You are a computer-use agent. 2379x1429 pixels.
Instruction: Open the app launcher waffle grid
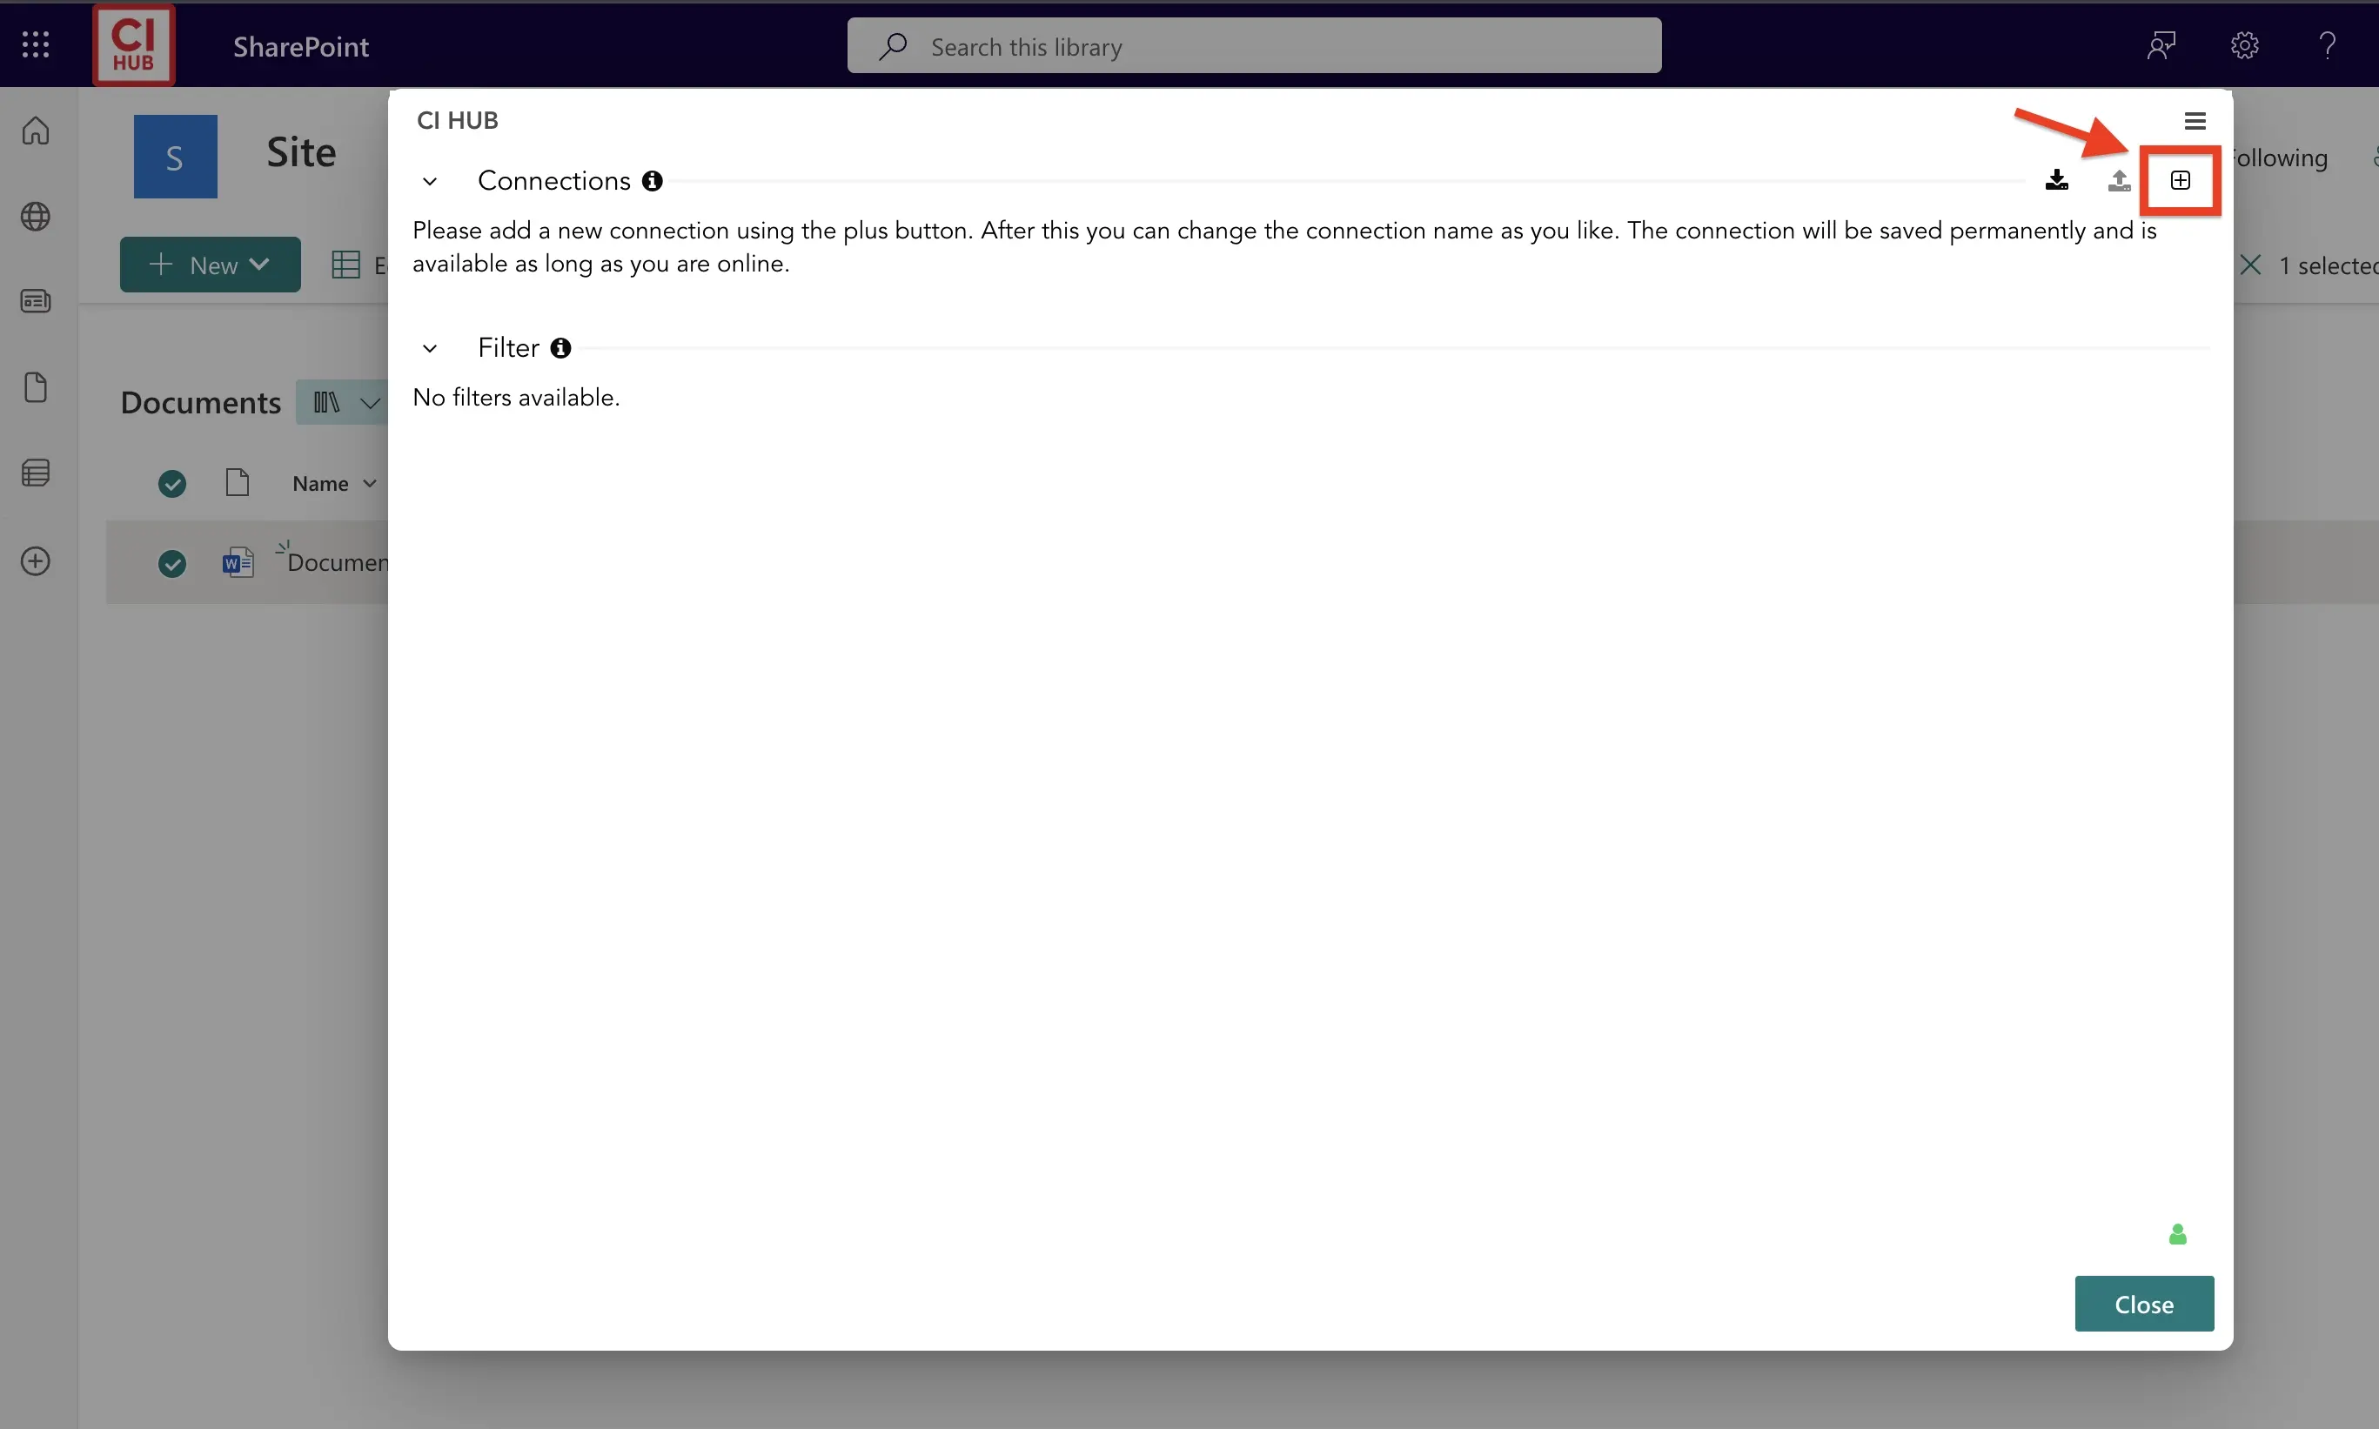[x=36, y=44]
